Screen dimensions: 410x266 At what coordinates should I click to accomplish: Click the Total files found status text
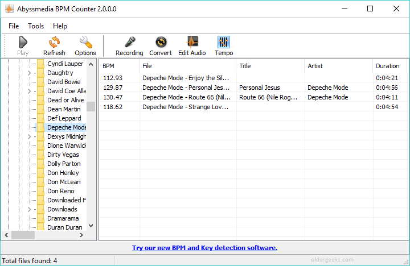point(30,261)
